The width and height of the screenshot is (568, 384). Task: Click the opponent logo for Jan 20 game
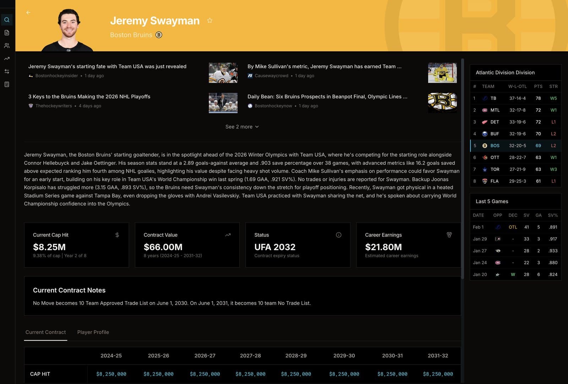[498, 275]
